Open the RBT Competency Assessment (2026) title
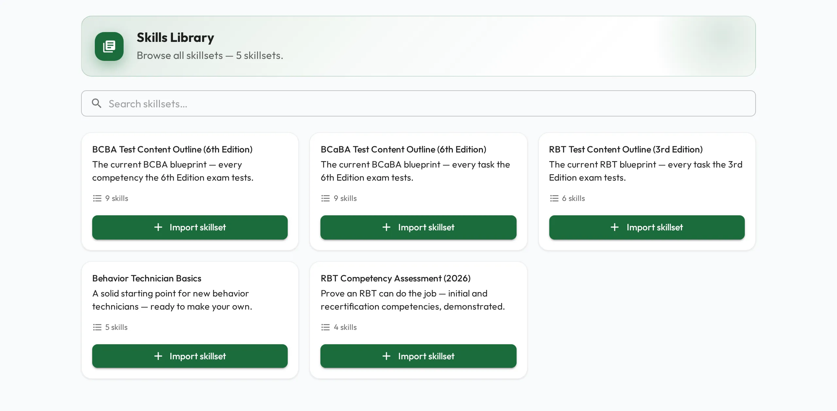This screenshot has width=837, height=411. (x=396, y=278)
